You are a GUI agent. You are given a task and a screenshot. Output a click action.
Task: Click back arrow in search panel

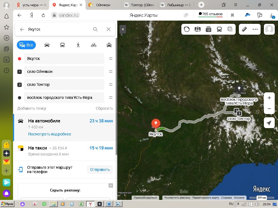[22, 29]
